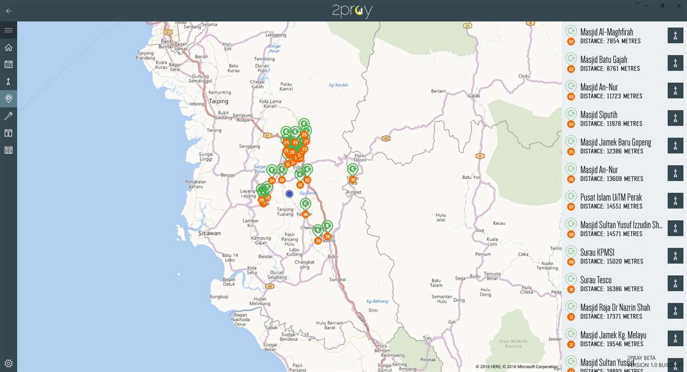687x372 pixels.
Task: Click orange marker 04 on the map
Action: tap(272, 181)
